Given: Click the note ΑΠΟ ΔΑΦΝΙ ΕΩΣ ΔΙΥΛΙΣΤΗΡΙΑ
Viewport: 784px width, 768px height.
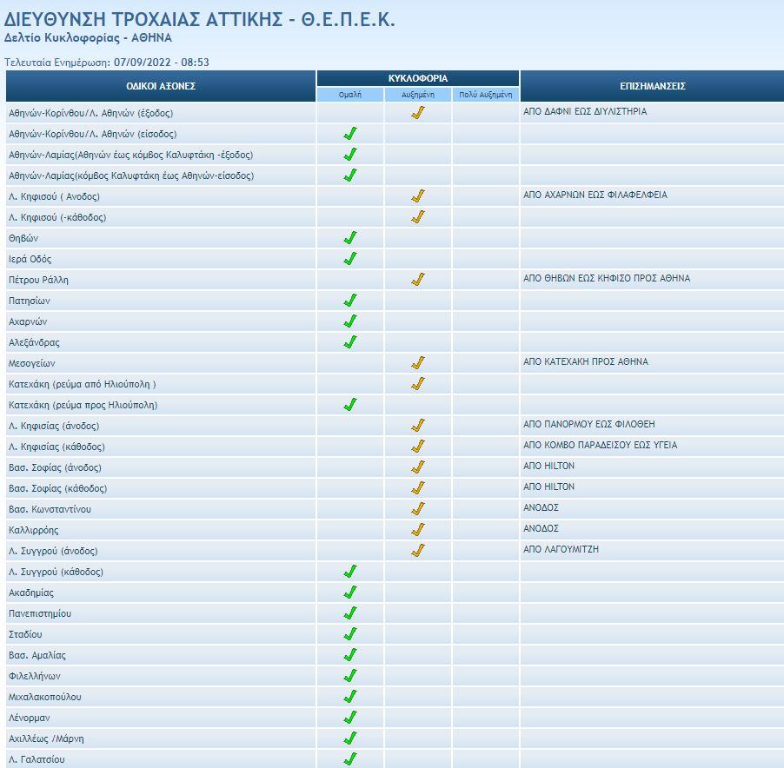Looking at the screenshot, I should (x=585, y=112).
